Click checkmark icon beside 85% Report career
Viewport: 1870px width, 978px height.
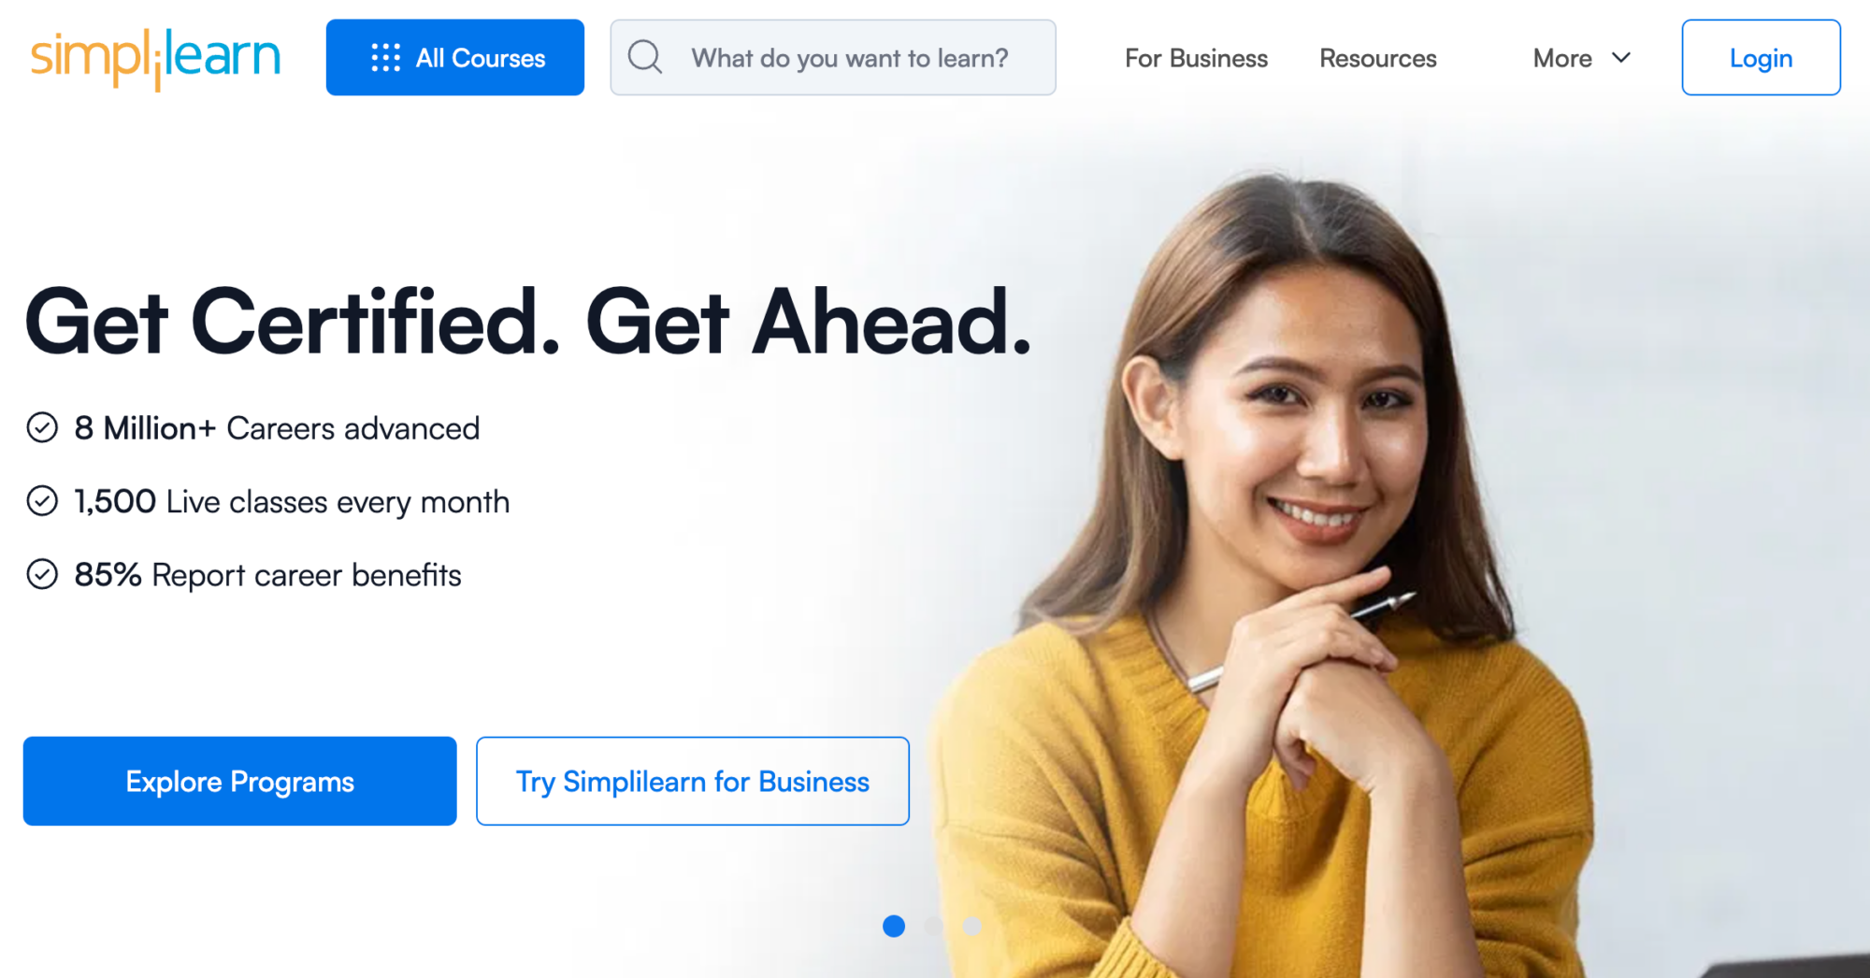click(x=42, y=574)
